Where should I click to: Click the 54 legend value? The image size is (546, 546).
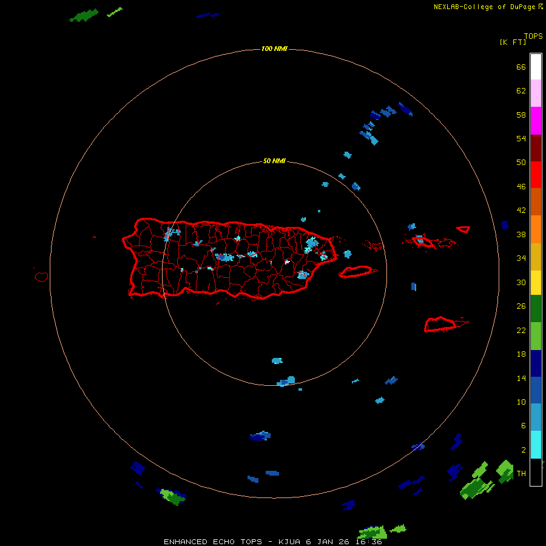coord(521,138)
